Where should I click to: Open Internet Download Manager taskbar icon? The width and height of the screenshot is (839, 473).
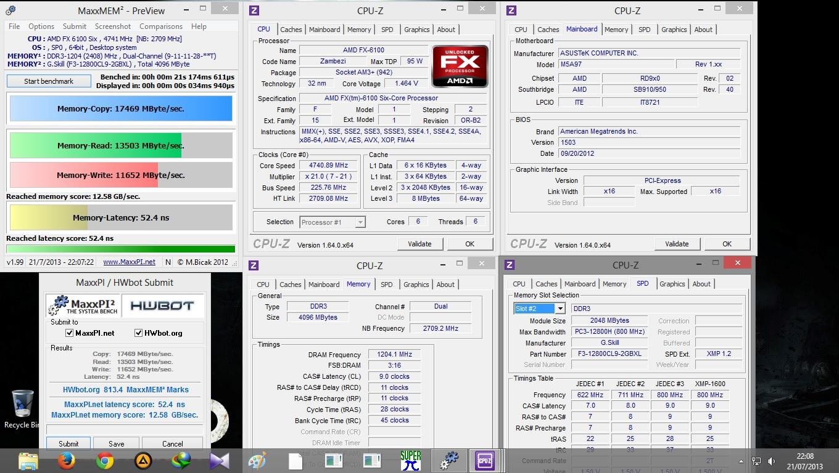pyautogui.click(x=181, y=461)
